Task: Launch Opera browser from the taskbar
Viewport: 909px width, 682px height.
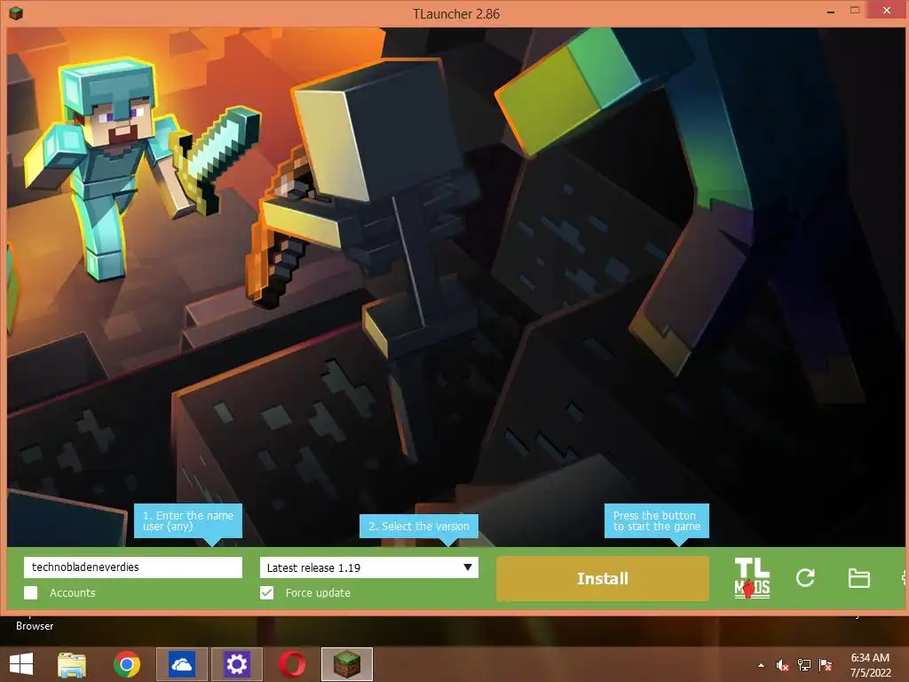Action: (x=291, y=664)
